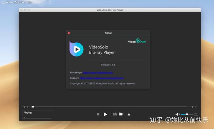Toggle fullscreen mode icon
The height and width of the screenshot is (129, 214).
pos(196,114)
